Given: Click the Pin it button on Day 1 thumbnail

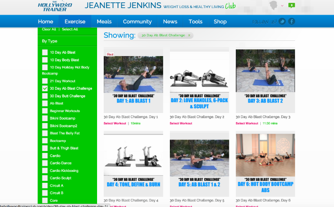Looking at the screenshot, I should click(x=110, y=54).
